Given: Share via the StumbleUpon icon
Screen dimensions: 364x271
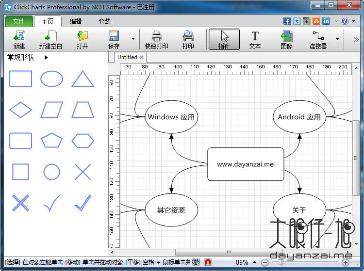Looking at the screenshot, I should tap(316, 21).
